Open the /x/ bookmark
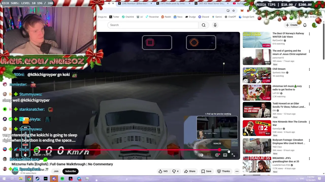325x182 pixels. pos(140,17)
